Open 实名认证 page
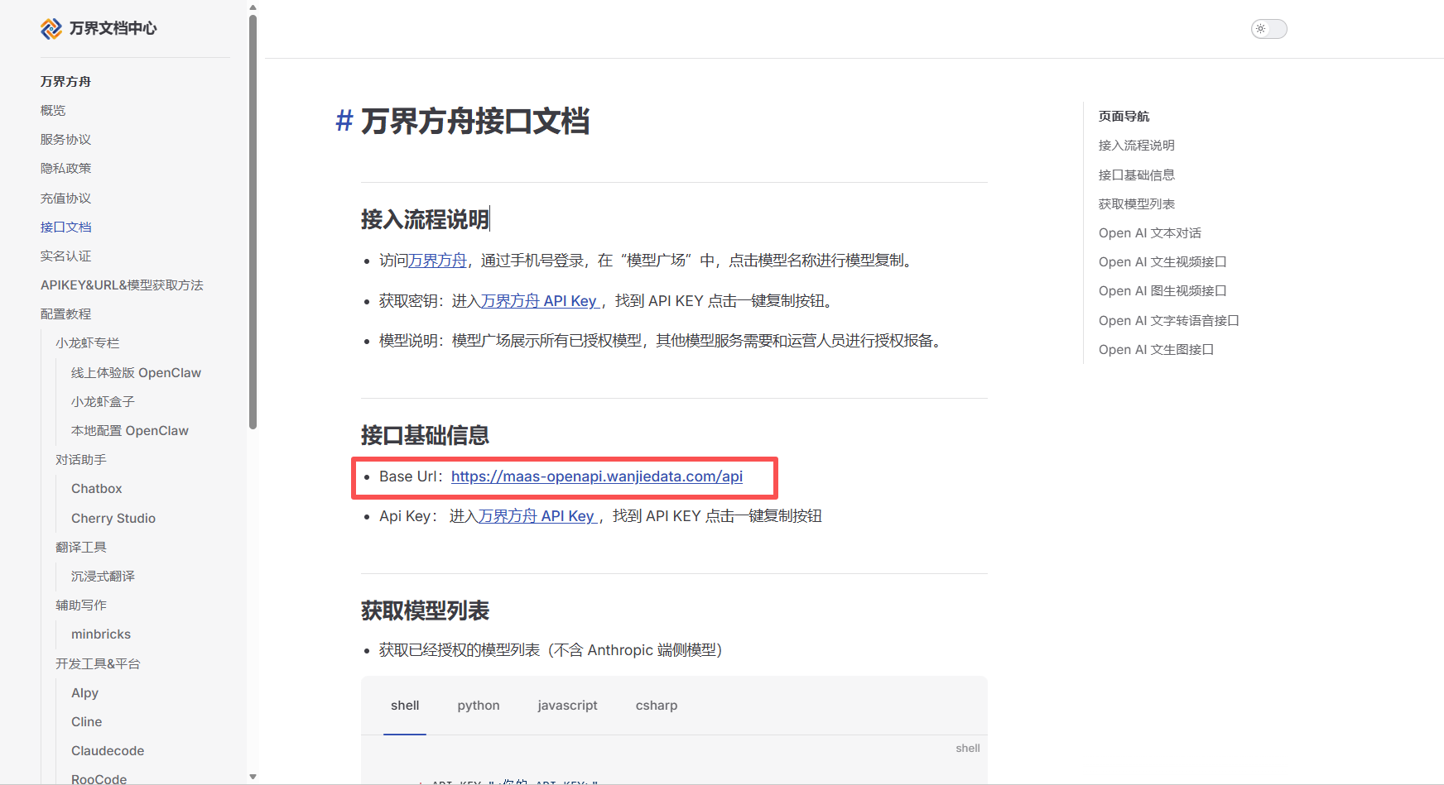 tap(65, 256)
